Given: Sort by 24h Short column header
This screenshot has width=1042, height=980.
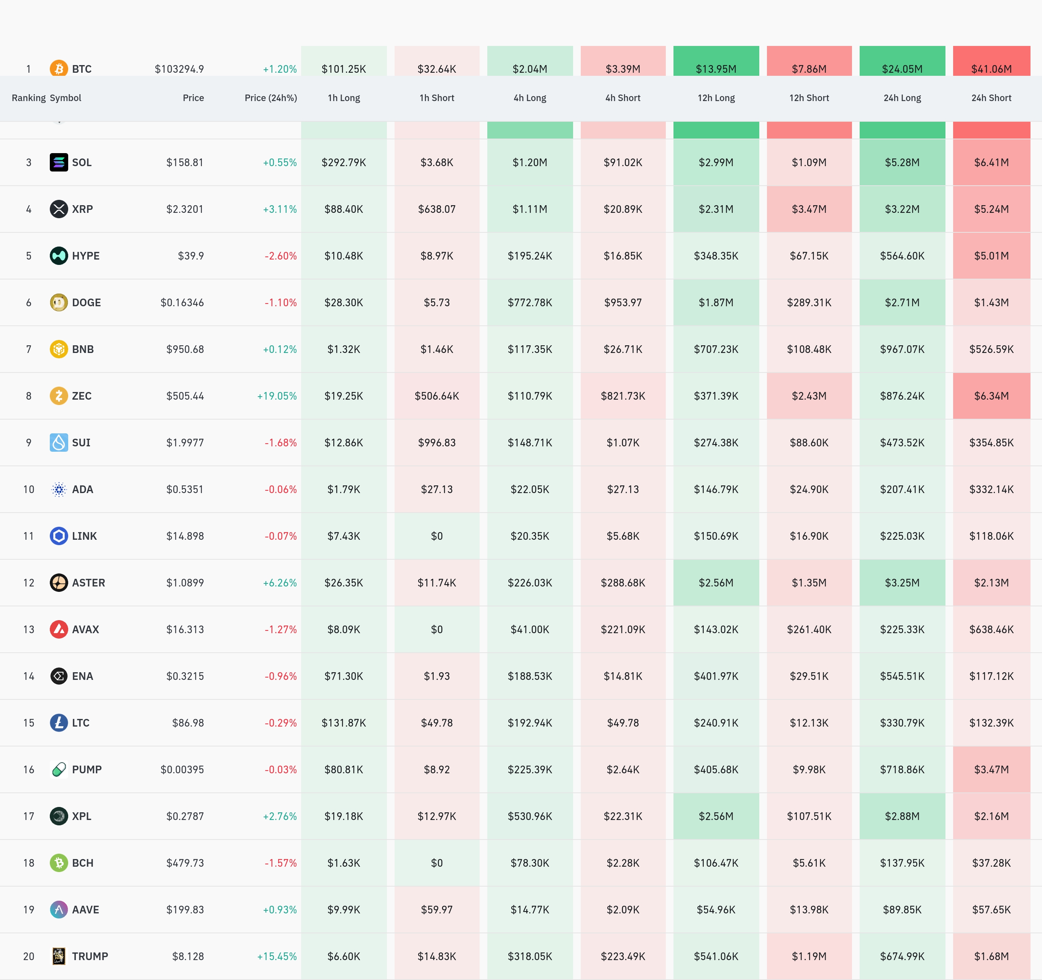Looking at the screenshot, I should (x=991, y=98).
